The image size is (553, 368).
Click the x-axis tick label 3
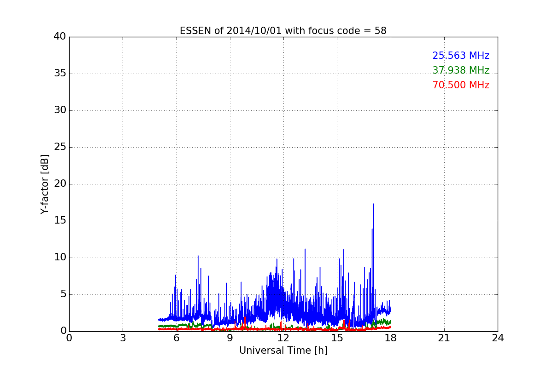tap(123, 338)
